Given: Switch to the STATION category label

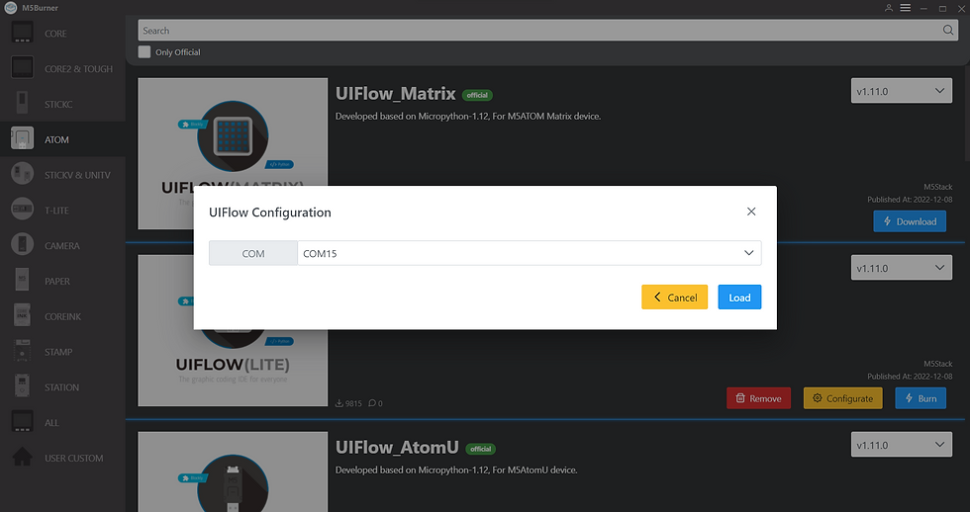Looking at the screenshot, I should coord(61,387).
